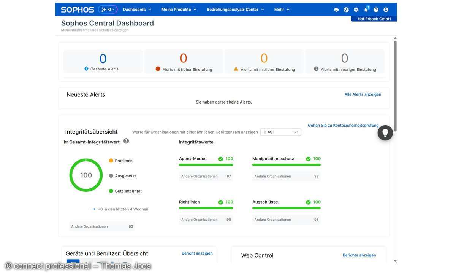Screen dimensions: 456x274
Task: Click the scrollbar down arrow
Action: coord(395,261)
